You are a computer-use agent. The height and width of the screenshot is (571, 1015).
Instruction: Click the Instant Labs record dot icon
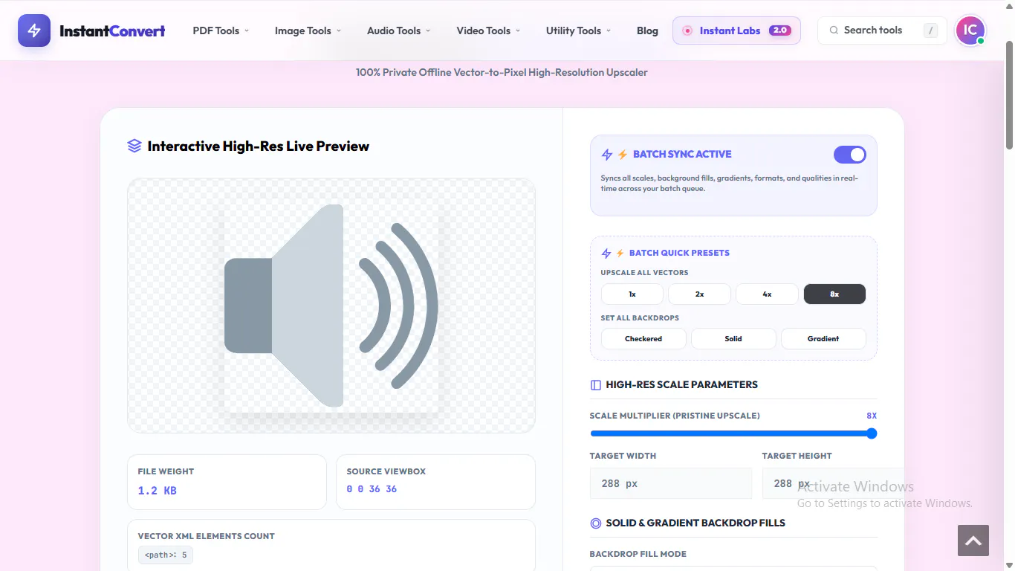point(687,30)
